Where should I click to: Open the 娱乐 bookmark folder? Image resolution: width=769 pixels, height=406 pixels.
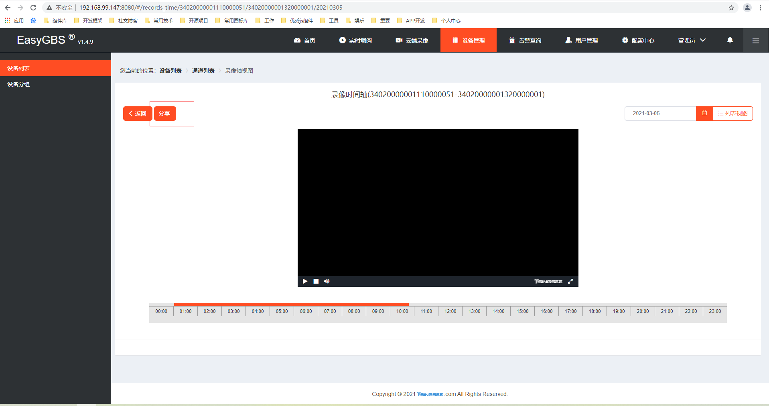coord(355,20)
